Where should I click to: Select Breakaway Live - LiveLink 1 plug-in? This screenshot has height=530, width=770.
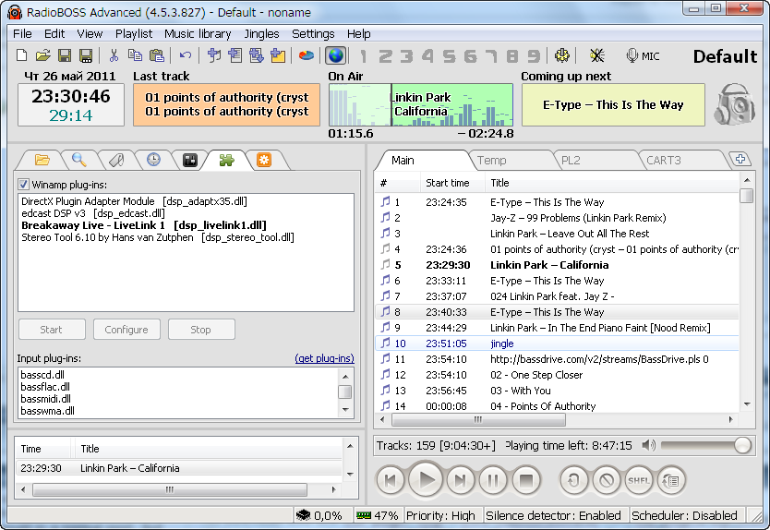[144, 225]
